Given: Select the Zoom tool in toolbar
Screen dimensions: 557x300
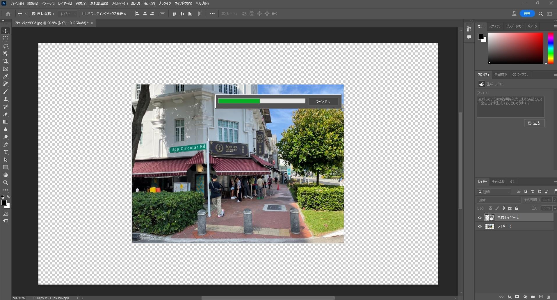Looking at the screenshot, I should coord(6,182).
